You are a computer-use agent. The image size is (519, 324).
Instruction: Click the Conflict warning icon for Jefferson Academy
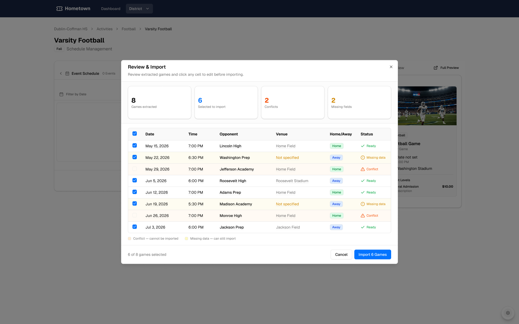363,169
